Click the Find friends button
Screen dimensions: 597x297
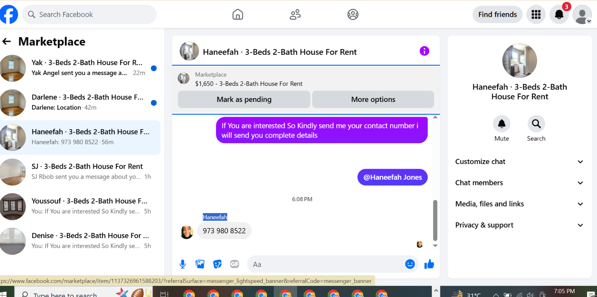tap(497, 15)
